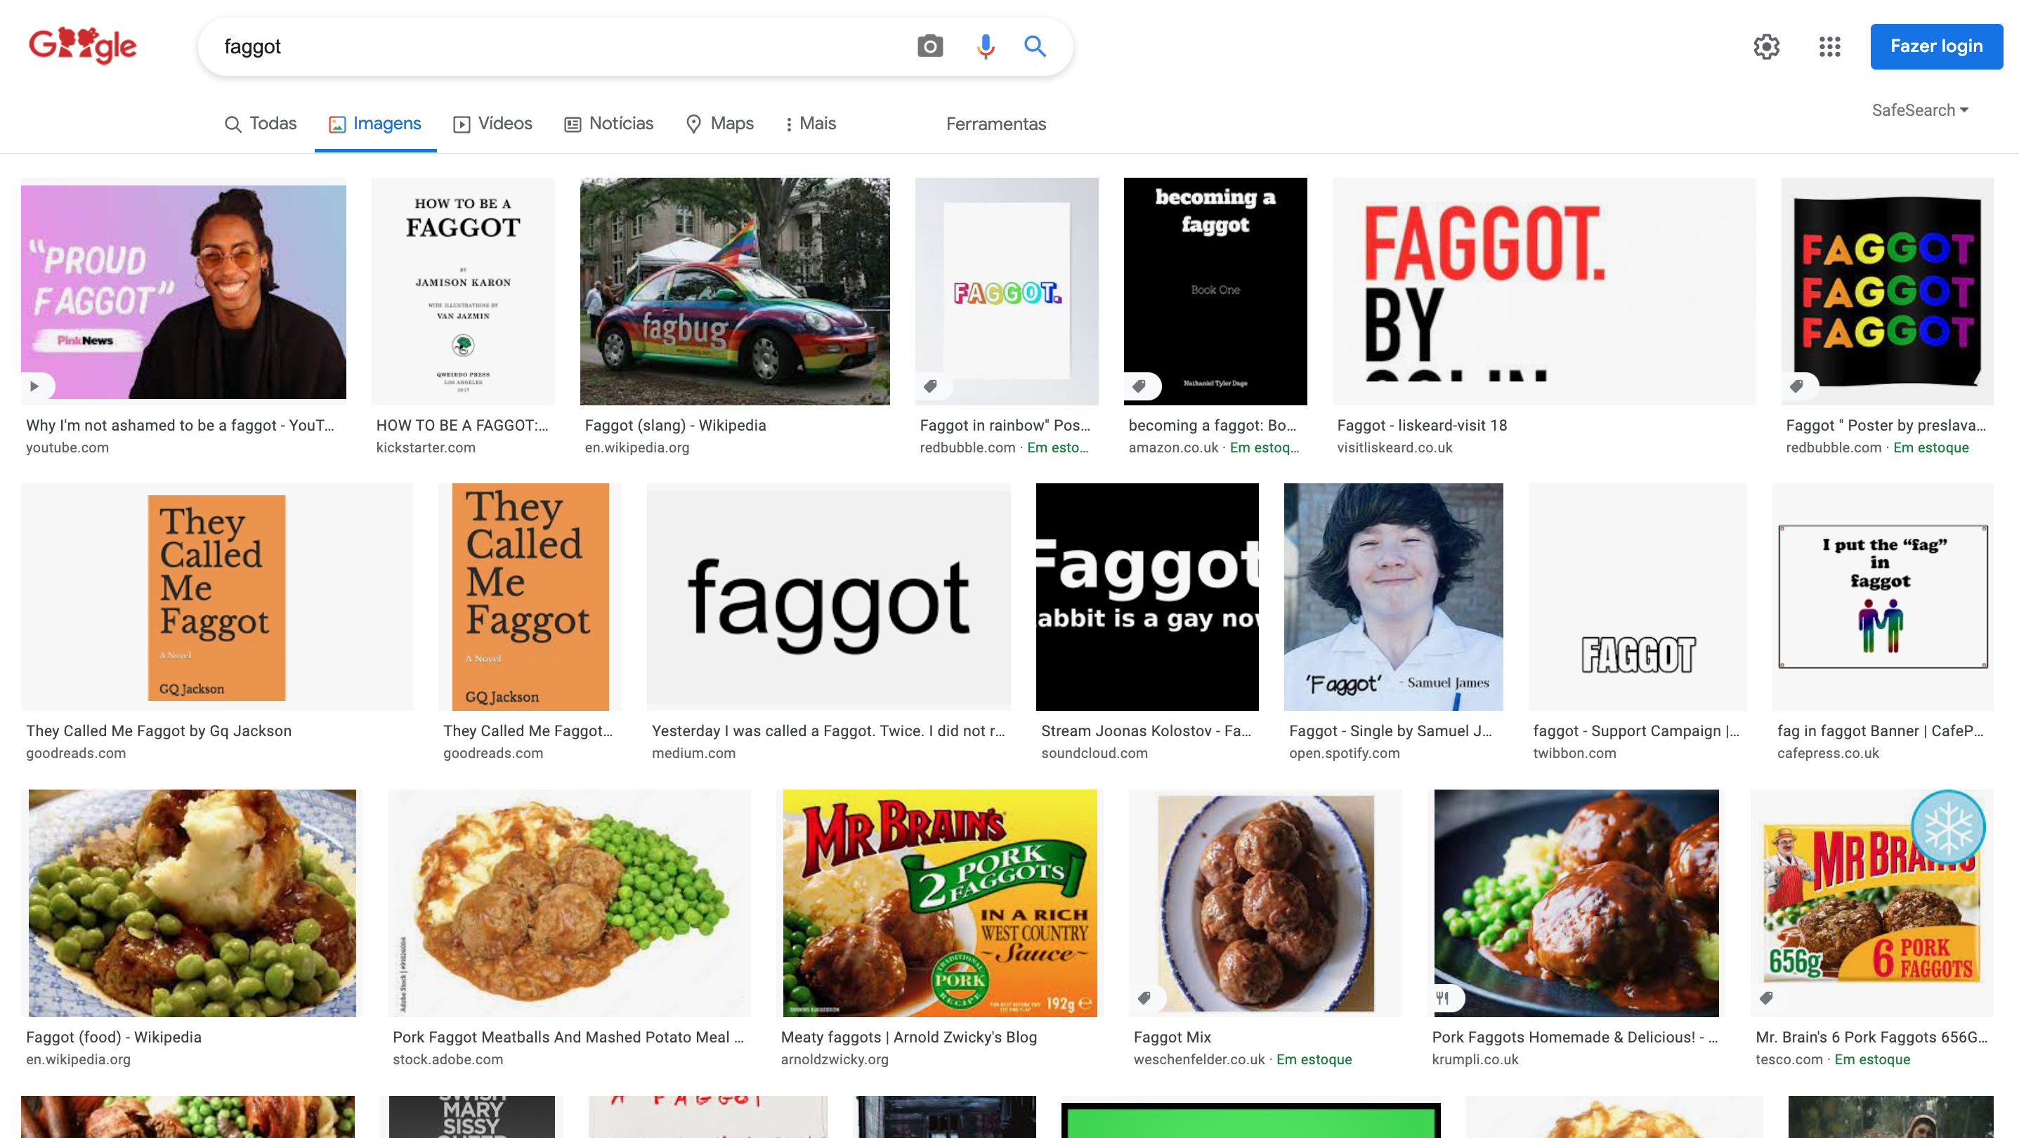Screen dimensions: 2019x1138
Task: Click the medium.com source label
Action: (693, 753)
